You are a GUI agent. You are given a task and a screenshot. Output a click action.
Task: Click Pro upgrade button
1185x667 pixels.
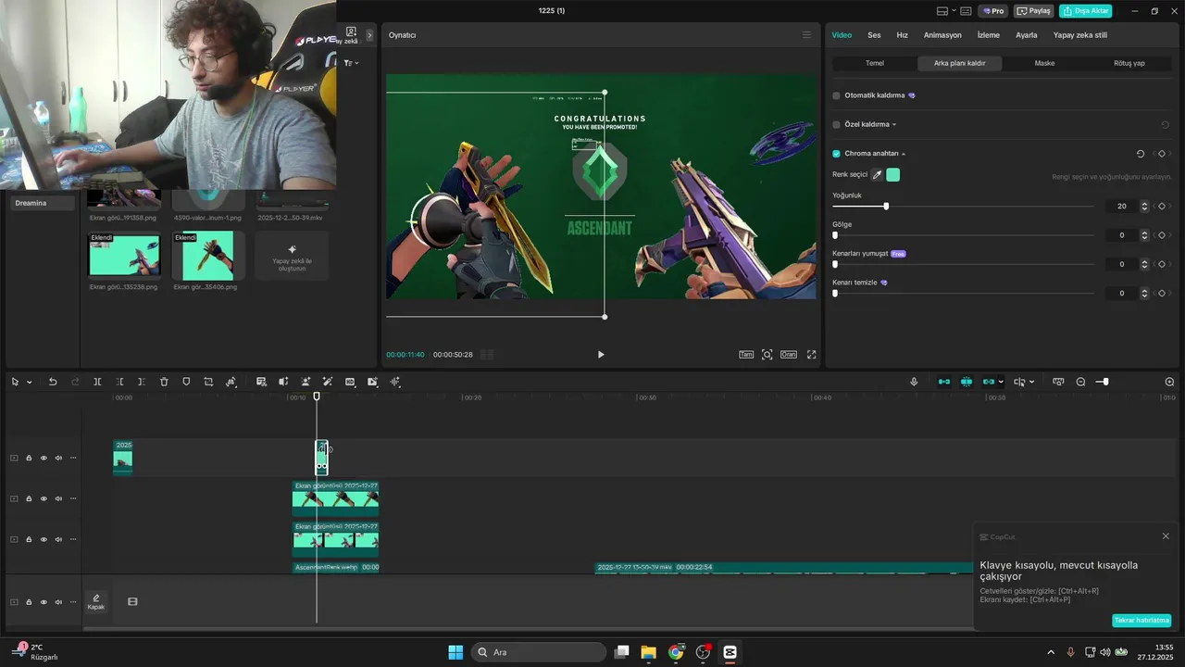[x=992, y=11]
